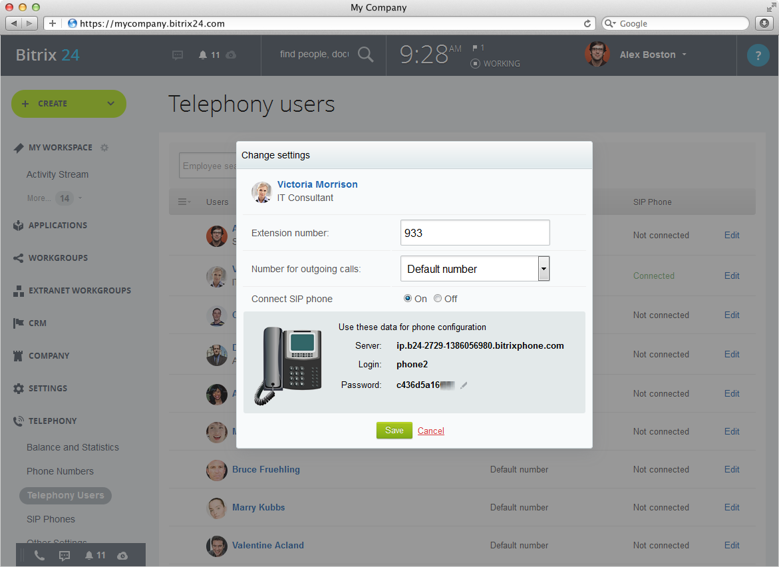779x567 pixels.
Task: Open TELEPHONY section in sidebar
Action: [x=53, y=421]
